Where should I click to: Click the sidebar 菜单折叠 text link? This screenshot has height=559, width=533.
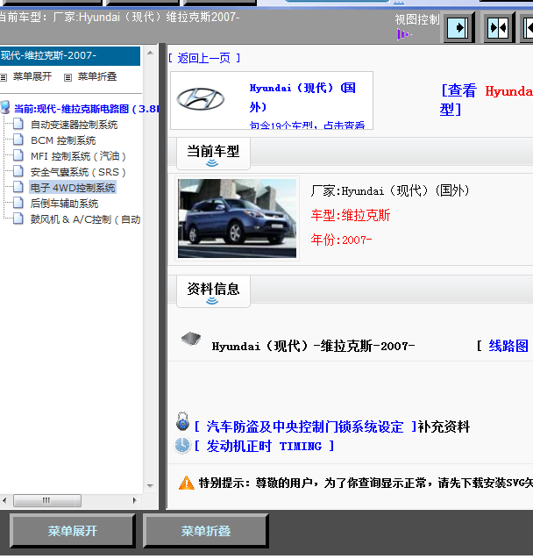97,76
